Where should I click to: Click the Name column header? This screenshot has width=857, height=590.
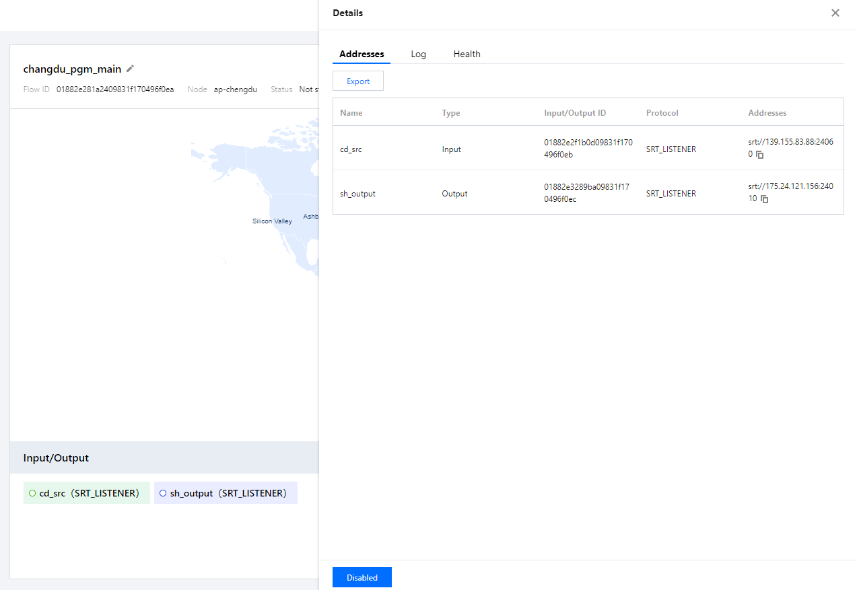[x=351, y=113]
